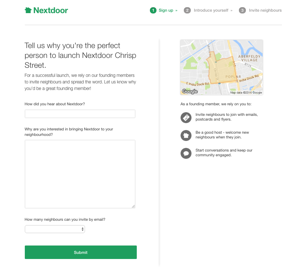Click the step 3 circle badge
Viewport: 298px width, 267px height.
[242, 11]
